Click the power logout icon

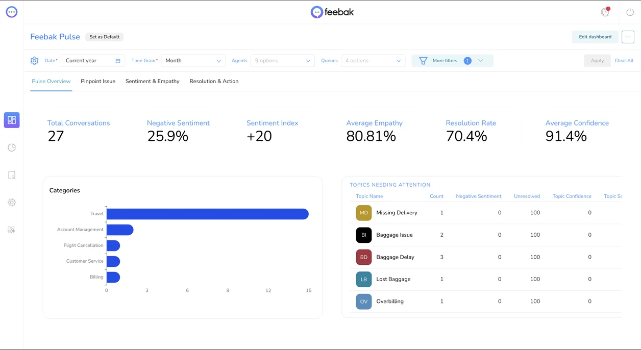tap(630, 12)
